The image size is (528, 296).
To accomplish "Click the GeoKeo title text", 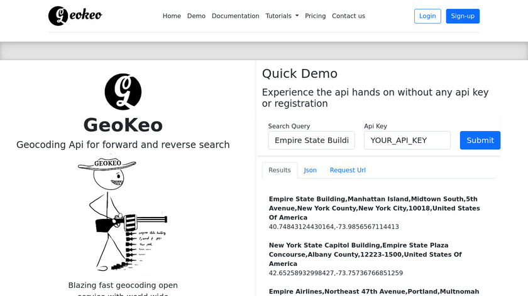I will pyautogui.click(x=123, y=125).
